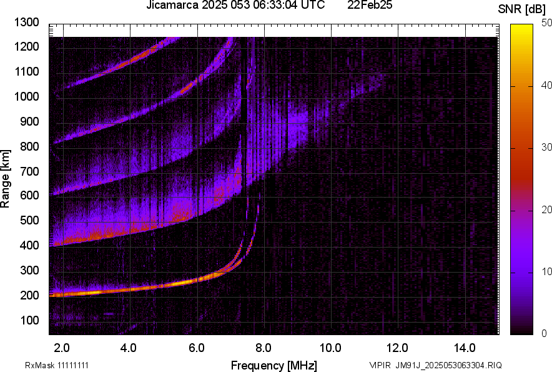Click the range tick label '1100'
Screen dimensions: 552x372
click(26, 71)
